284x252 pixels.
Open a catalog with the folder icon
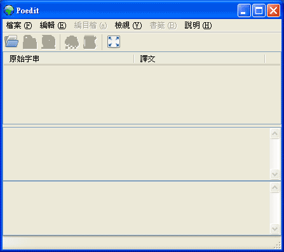[x=11, y=41]
